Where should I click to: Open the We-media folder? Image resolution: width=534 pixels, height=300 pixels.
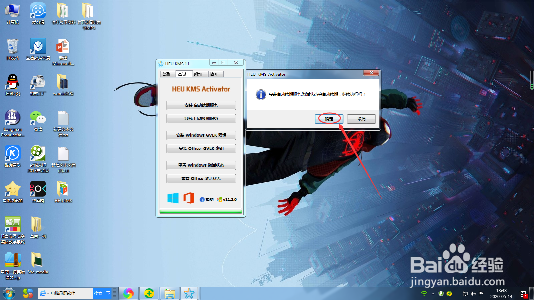(38, 264)
